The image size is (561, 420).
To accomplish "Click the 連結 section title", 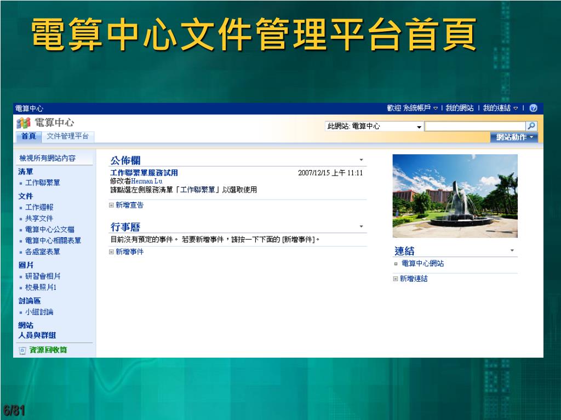I will coord(404,250).
